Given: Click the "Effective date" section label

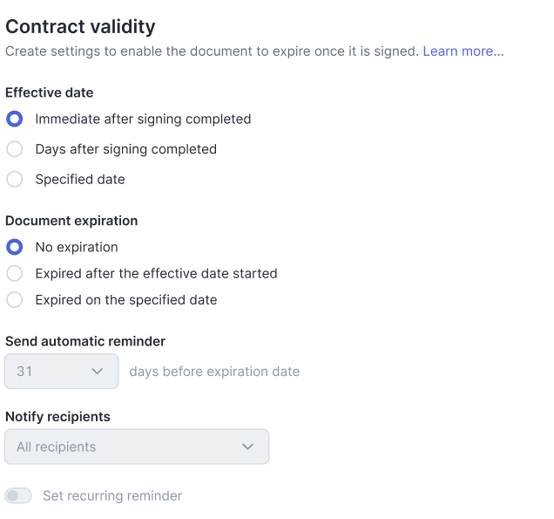Looking at the screenshot, I should (50, 92).
